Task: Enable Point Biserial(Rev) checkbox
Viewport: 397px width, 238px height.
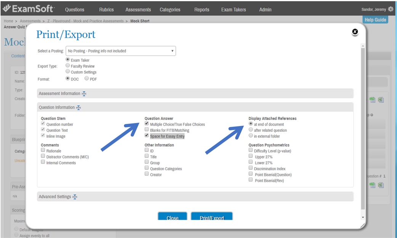Action: pyautogui.click(x=251, y=180)
